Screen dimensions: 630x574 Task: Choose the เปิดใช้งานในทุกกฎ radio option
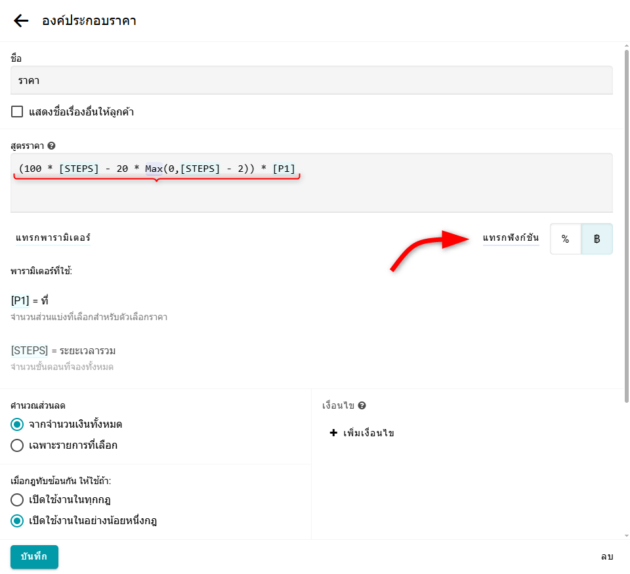[18, 500]
